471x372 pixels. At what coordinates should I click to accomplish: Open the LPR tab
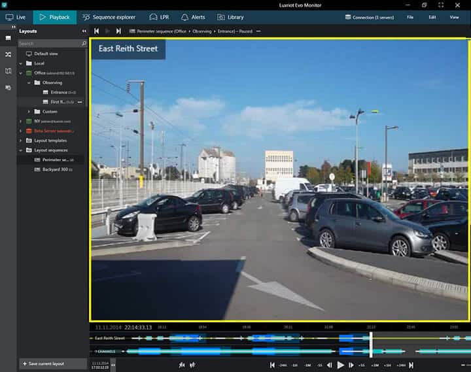(x=159, y=17)
